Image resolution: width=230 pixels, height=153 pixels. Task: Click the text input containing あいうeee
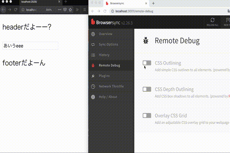coord(30,46)
